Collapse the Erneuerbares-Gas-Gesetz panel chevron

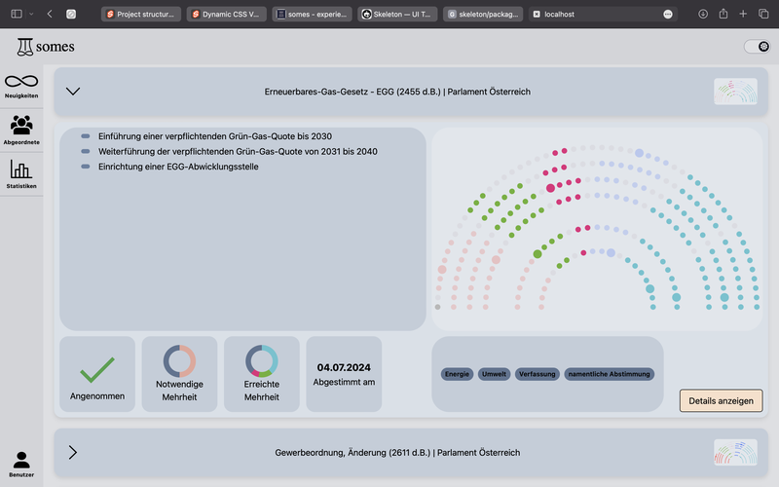pos(73,92)
